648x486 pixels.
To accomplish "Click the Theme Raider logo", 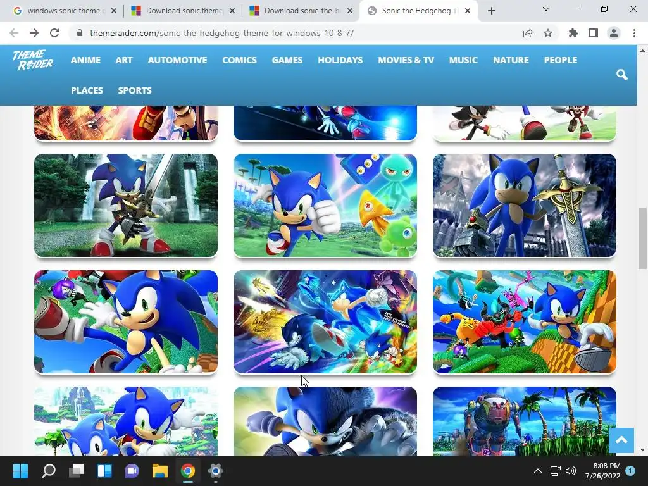I will (33, 60).
